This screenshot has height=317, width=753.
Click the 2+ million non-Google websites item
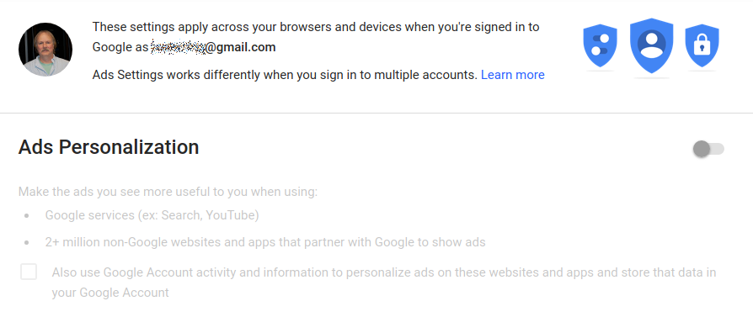point(265,242)
